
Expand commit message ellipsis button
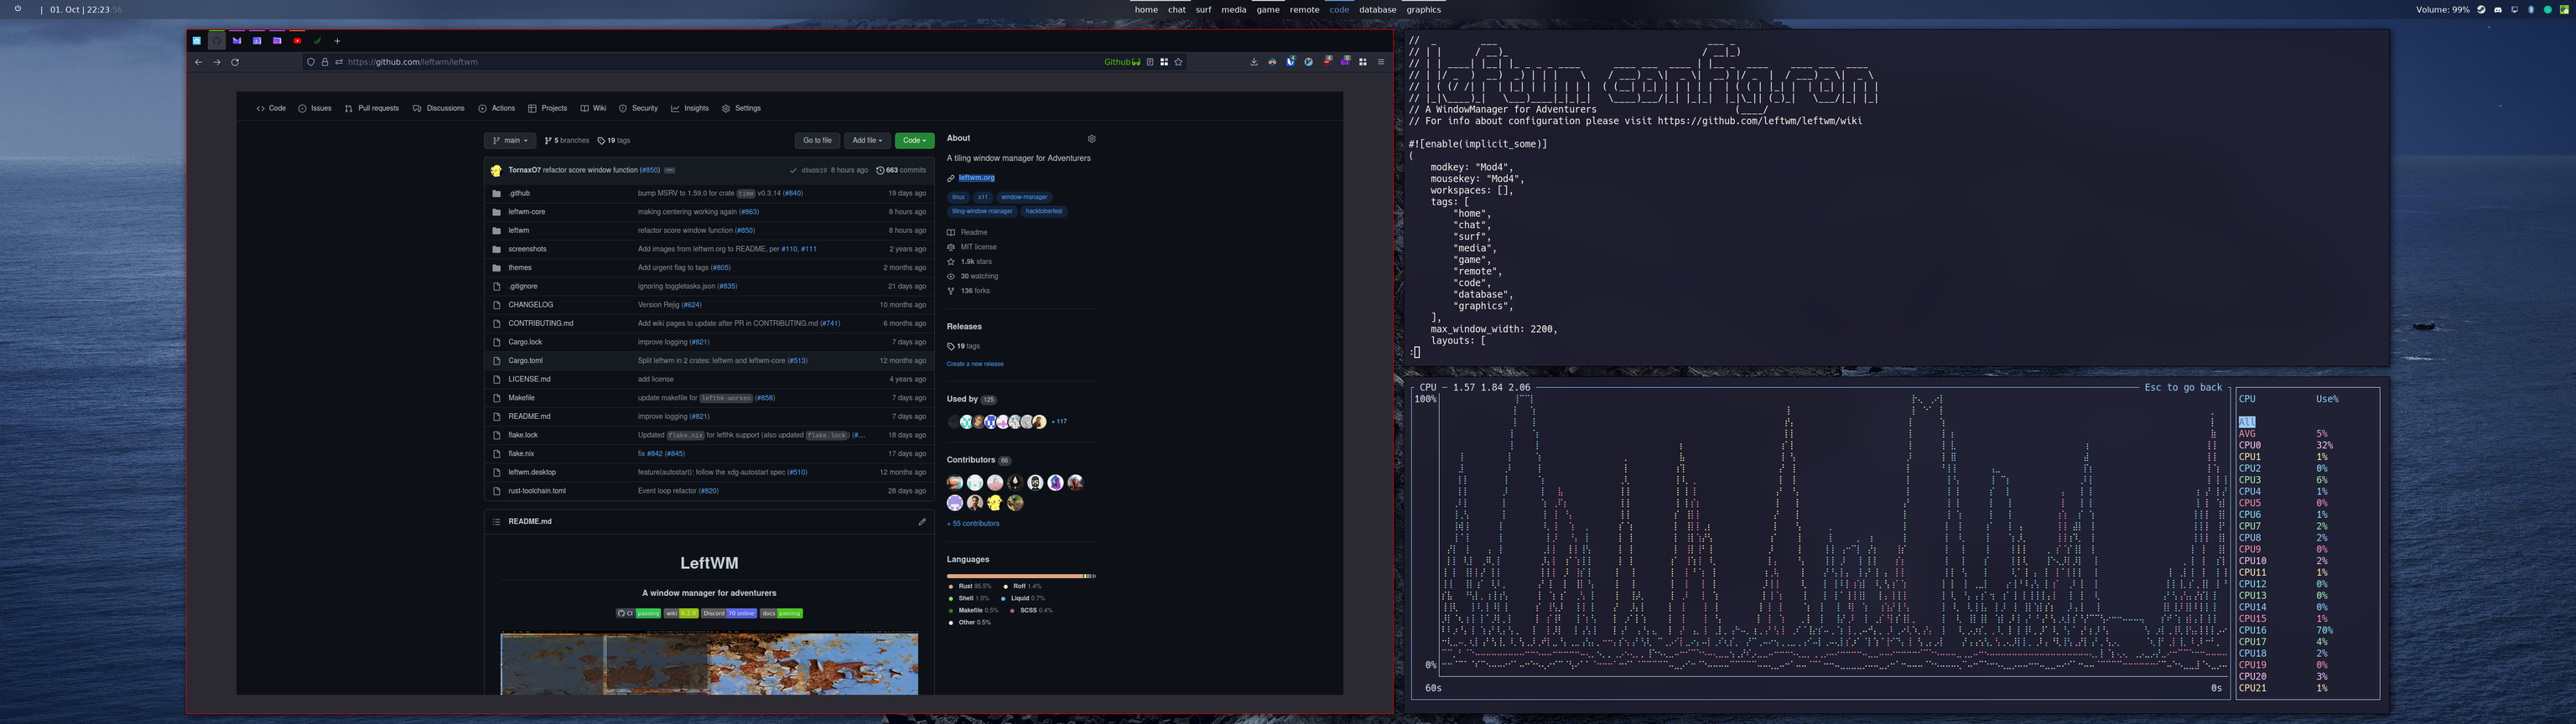(670, 171)
